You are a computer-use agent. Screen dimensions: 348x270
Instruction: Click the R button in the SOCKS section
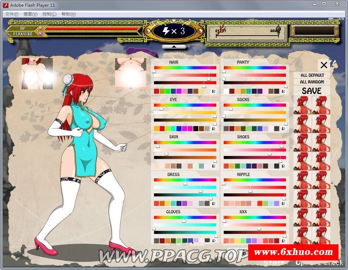(x=283, y=129)
